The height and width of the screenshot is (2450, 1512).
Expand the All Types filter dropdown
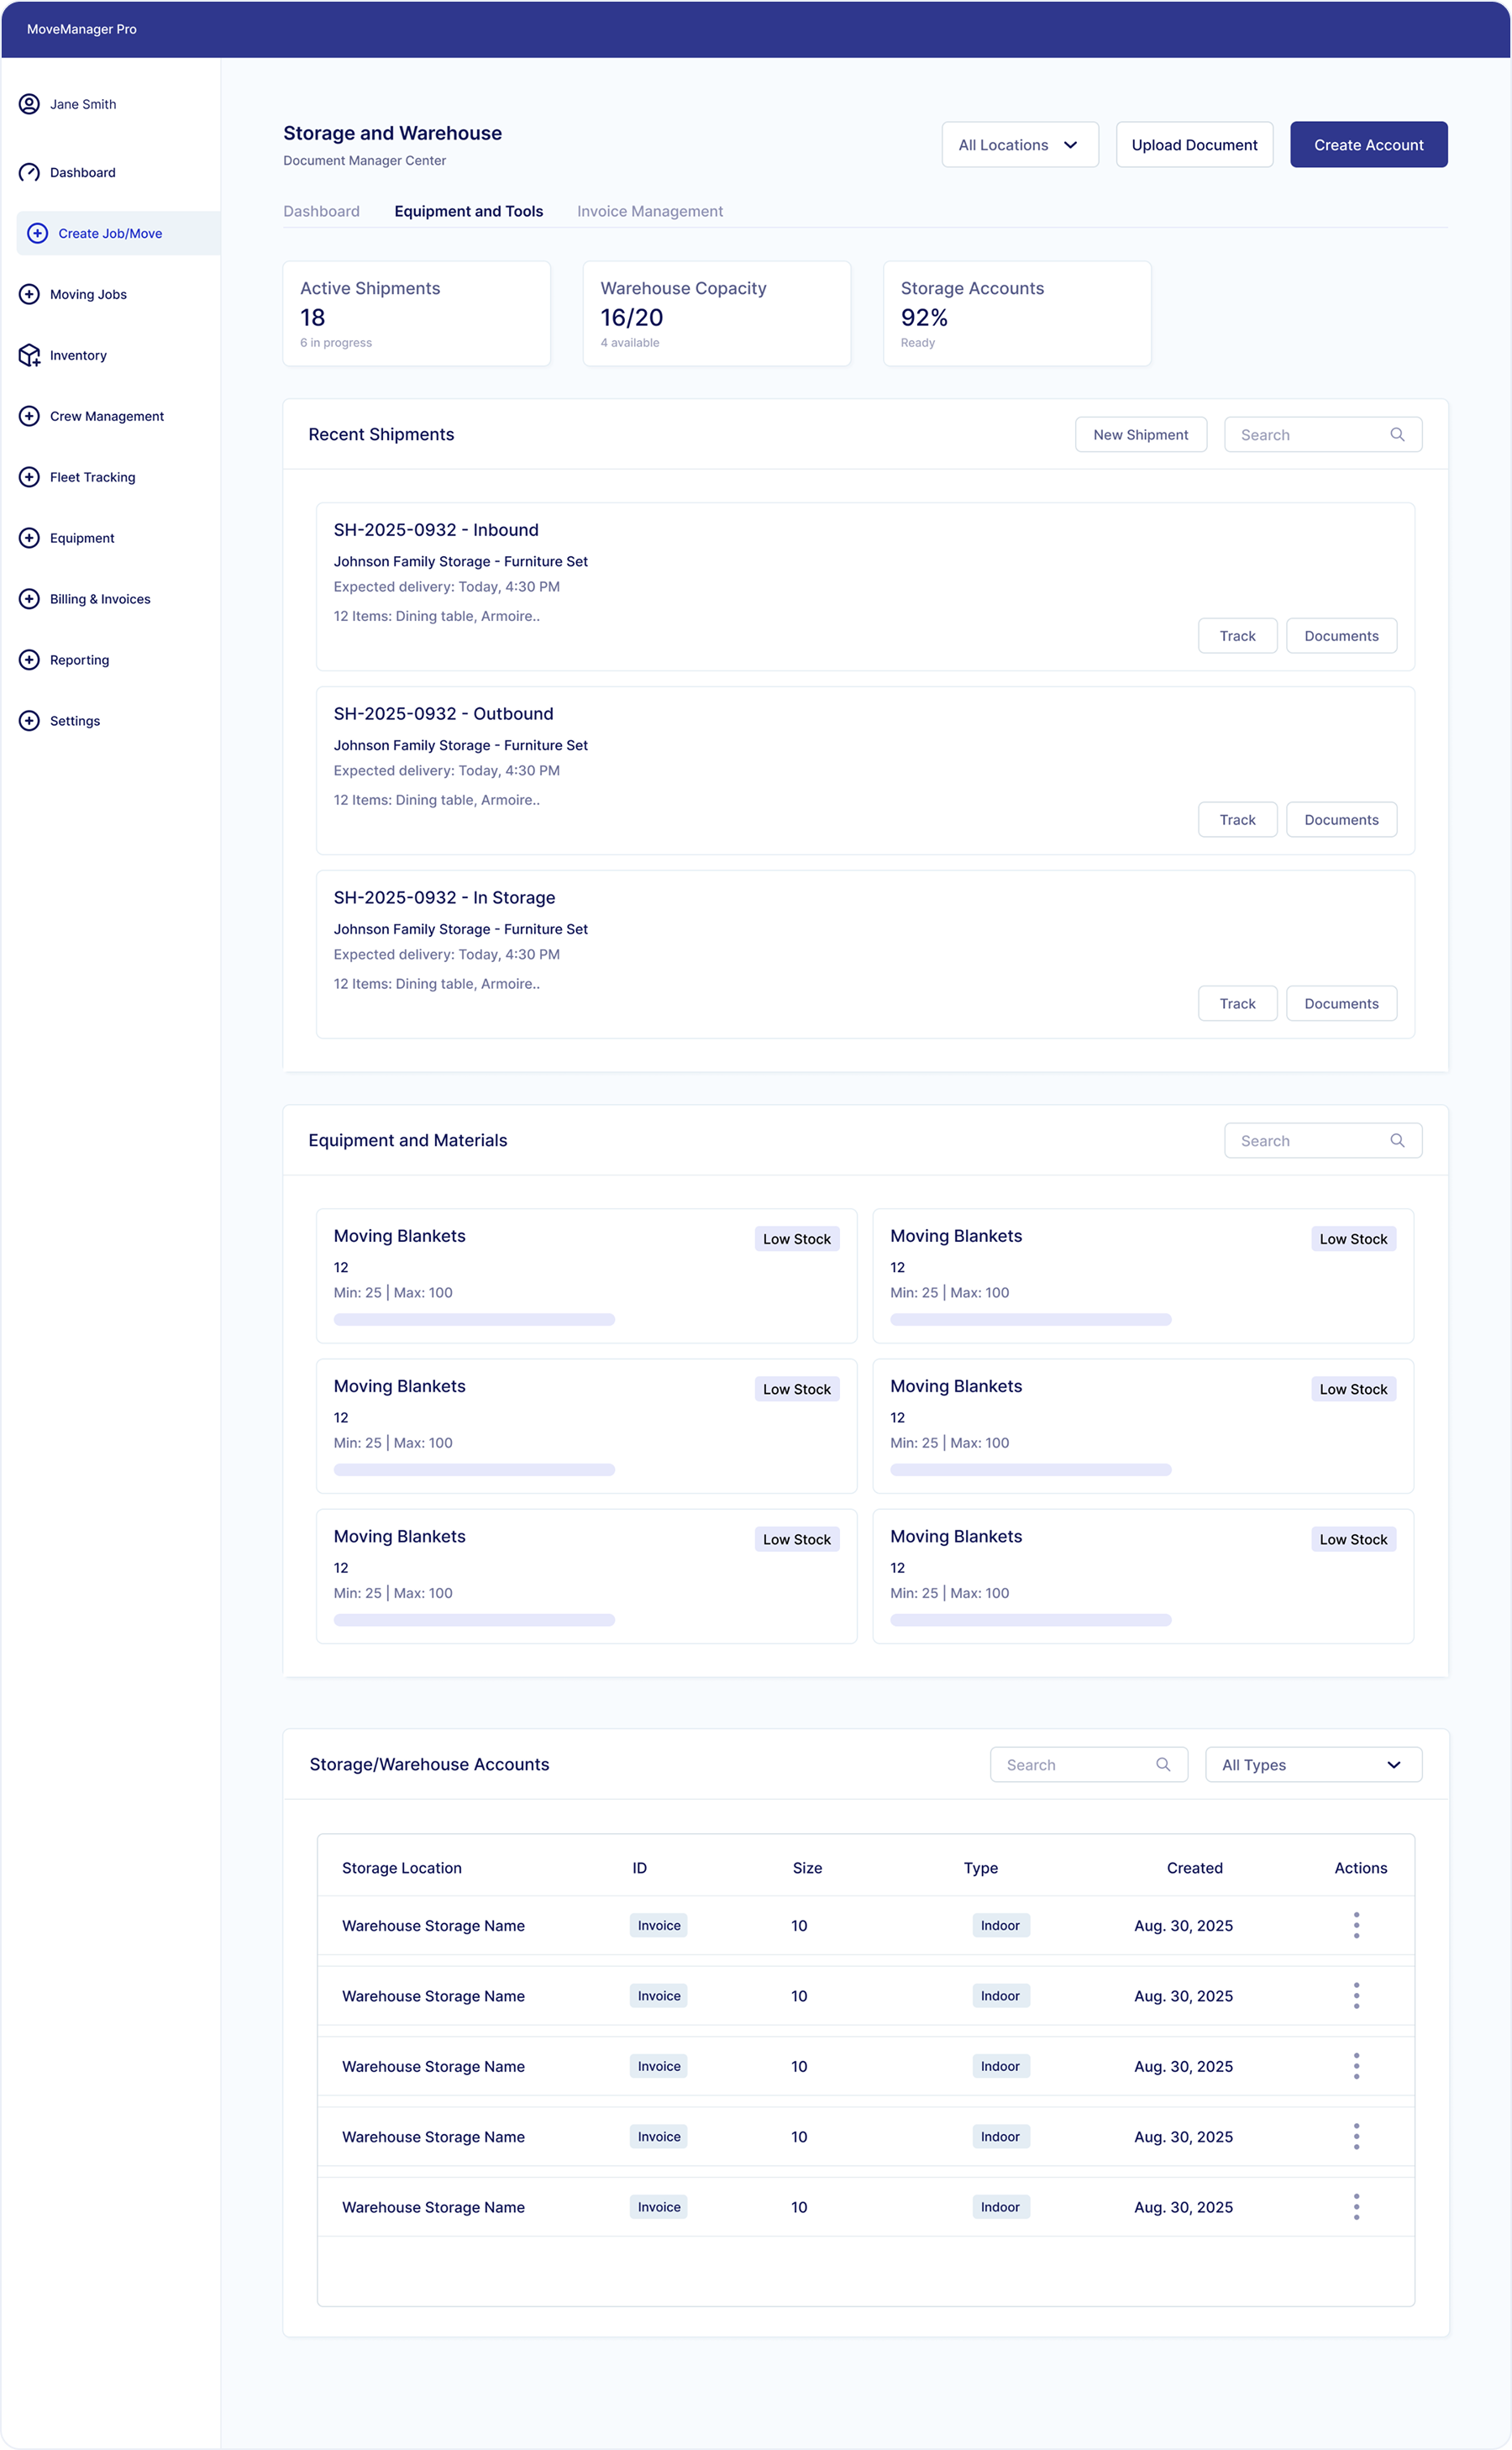pos(1312,1765)
